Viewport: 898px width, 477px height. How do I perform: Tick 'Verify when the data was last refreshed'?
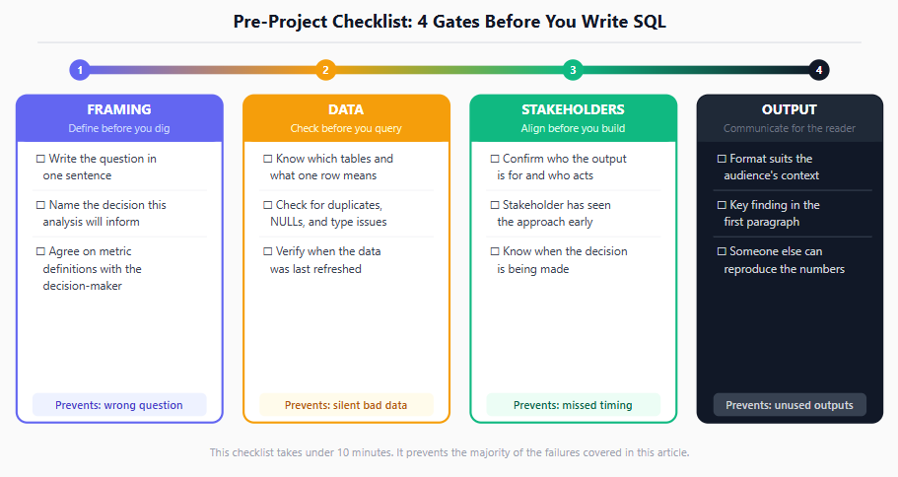267,251
